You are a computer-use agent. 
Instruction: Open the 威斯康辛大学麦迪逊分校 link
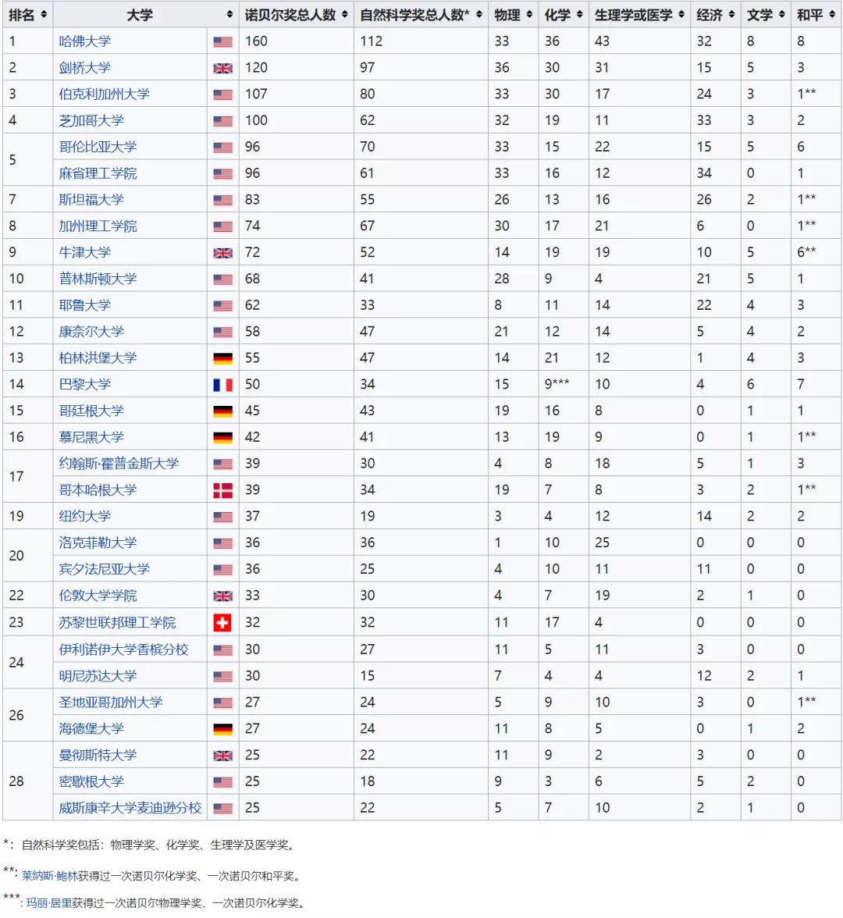pyautogui.click(x=130, y=808)
